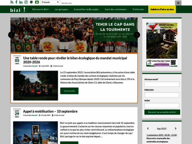Open the Bihar hemen egiten da poster

point(162,44)
